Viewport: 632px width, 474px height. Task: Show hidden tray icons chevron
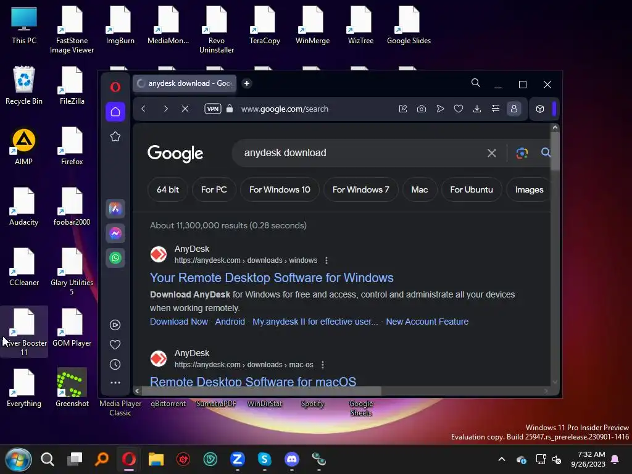click(x=502, y=459)
